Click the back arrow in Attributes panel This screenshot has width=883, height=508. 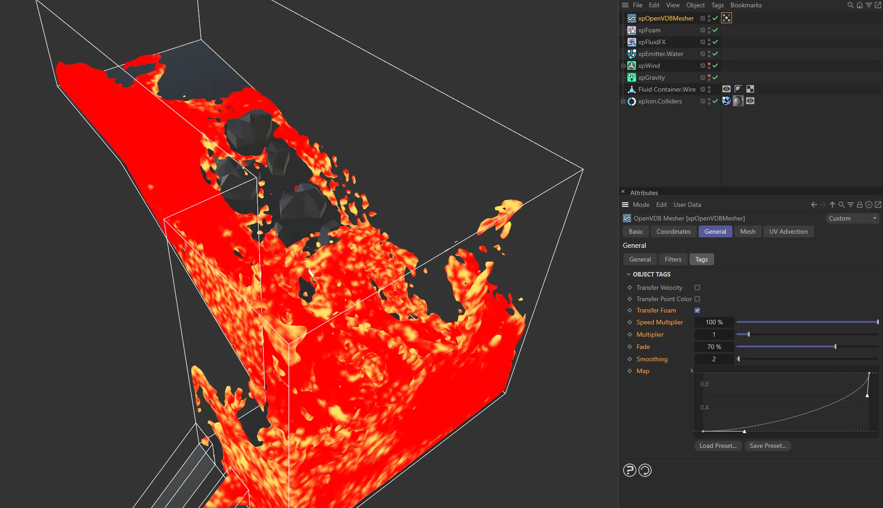coord(814,205)
